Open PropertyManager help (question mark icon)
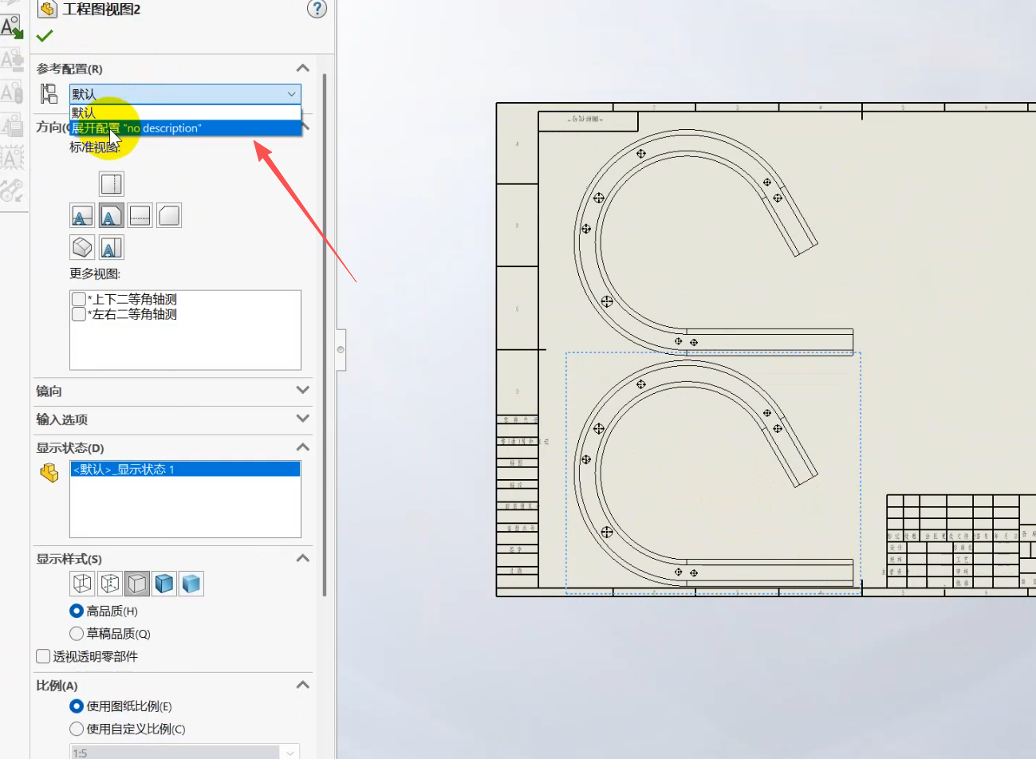 pyautogui.click(x=317, y=9)
